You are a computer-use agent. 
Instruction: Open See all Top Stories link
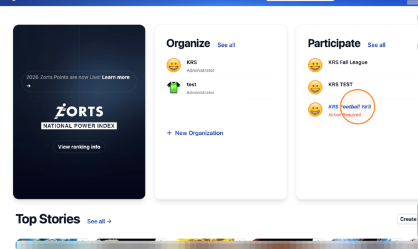(x=99, y=222)
